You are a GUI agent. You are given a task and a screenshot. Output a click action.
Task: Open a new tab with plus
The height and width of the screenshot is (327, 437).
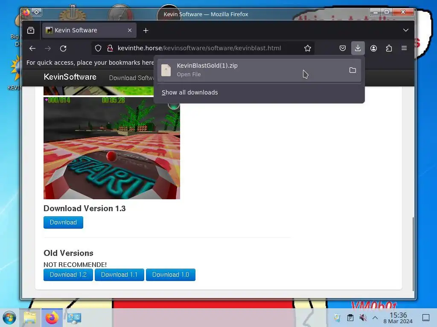(x=146, y=30)
